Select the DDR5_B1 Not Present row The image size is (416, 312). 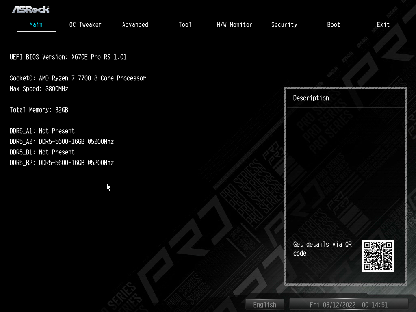point(42,152)
